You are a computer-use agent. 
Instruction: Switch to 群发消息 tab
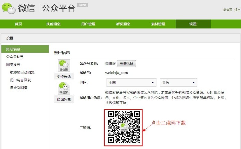coord(123,24)
